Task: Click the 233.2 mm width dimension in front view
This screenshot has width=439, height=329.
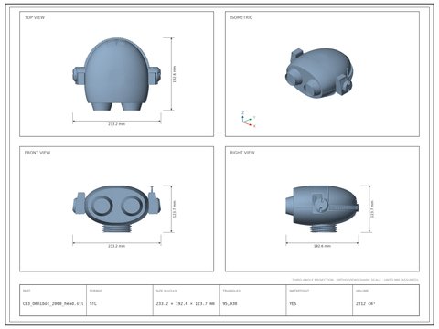Action: tap(117, 246)
